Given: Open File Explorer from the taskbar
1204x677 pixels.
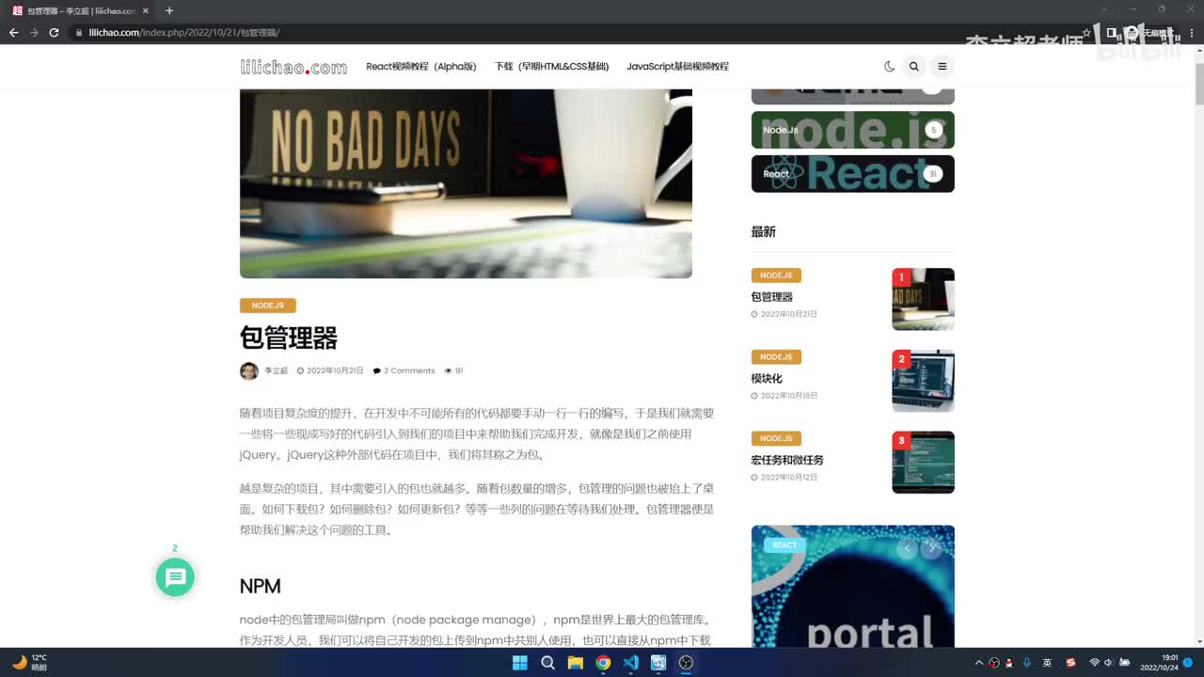Looking at the screenshot, I should pos(575,663).
